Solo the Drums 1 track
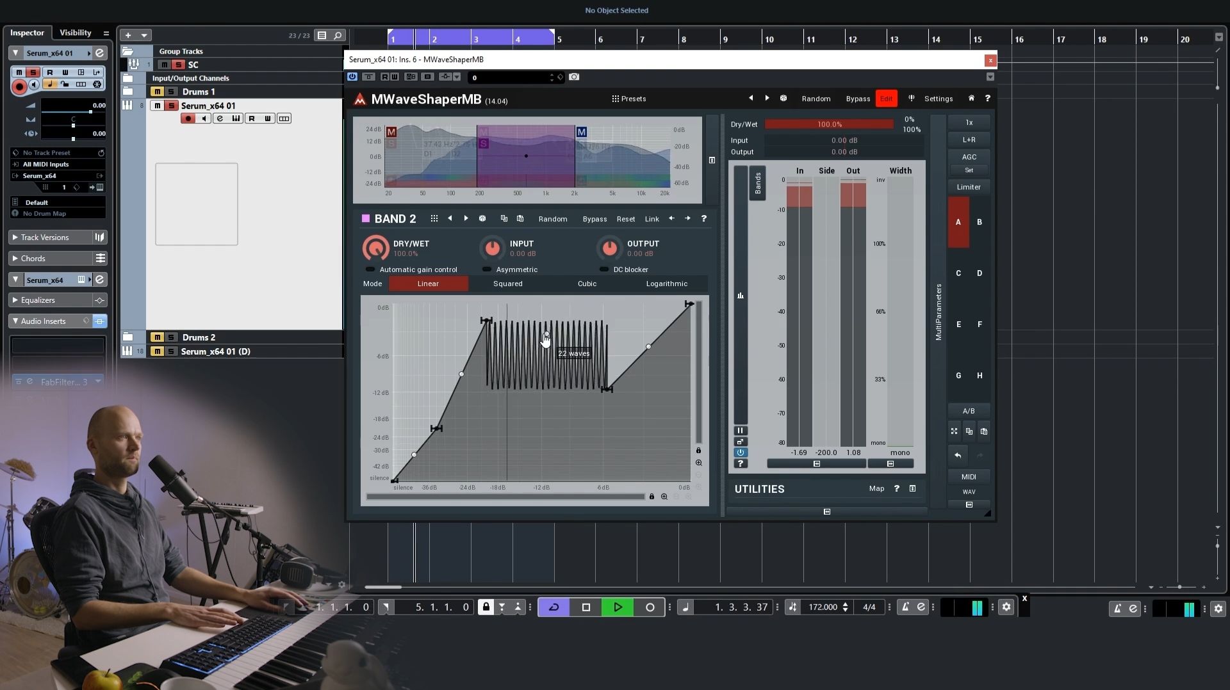 (x=171, y=92)
